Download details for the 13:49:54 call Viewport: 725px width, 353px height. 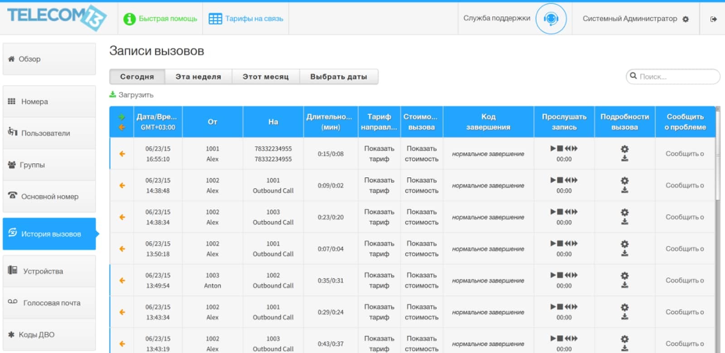[x=624, y=285]
